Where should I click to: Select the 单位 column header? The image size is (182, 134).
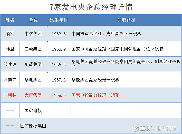(33, 20)
